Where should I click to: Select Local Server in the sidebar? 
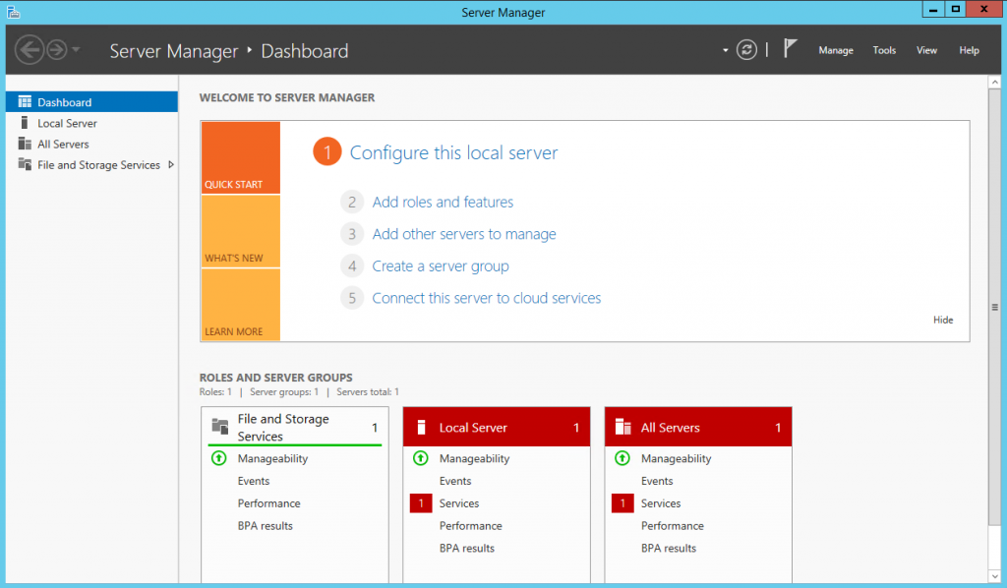tap(91, 123)
